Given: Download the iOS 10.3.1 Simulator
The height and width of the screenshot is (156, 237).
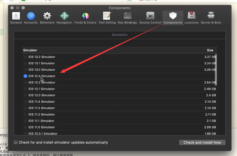Looking at the screenshot, I should (x=25, y=134).
